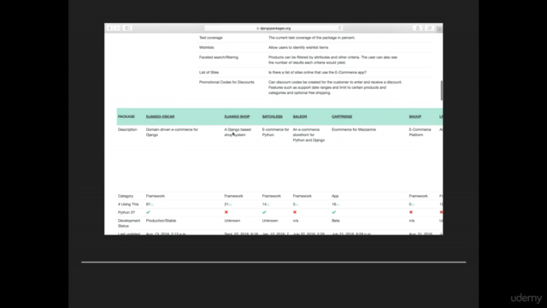
Task: Click 'A Django-based shop system' description
Action: click(x=238, y=132)
